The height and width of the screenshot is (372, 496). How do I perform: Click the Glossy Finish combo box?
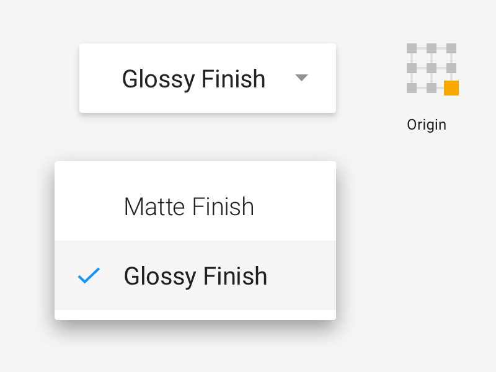point(207,78)
